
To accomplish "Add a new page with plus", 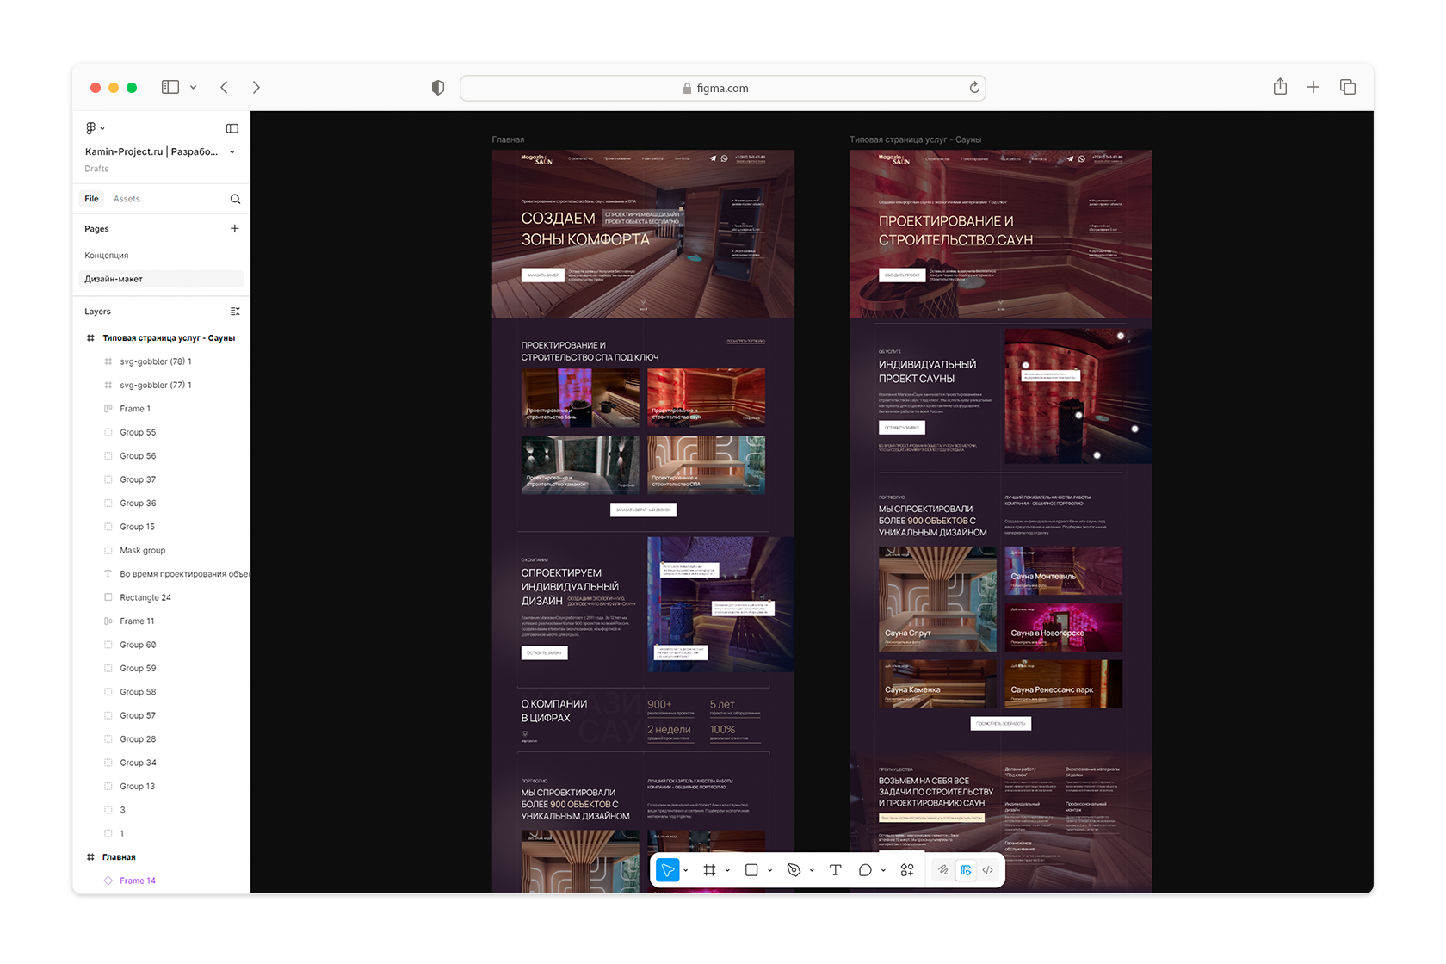I will pos(235,229).
